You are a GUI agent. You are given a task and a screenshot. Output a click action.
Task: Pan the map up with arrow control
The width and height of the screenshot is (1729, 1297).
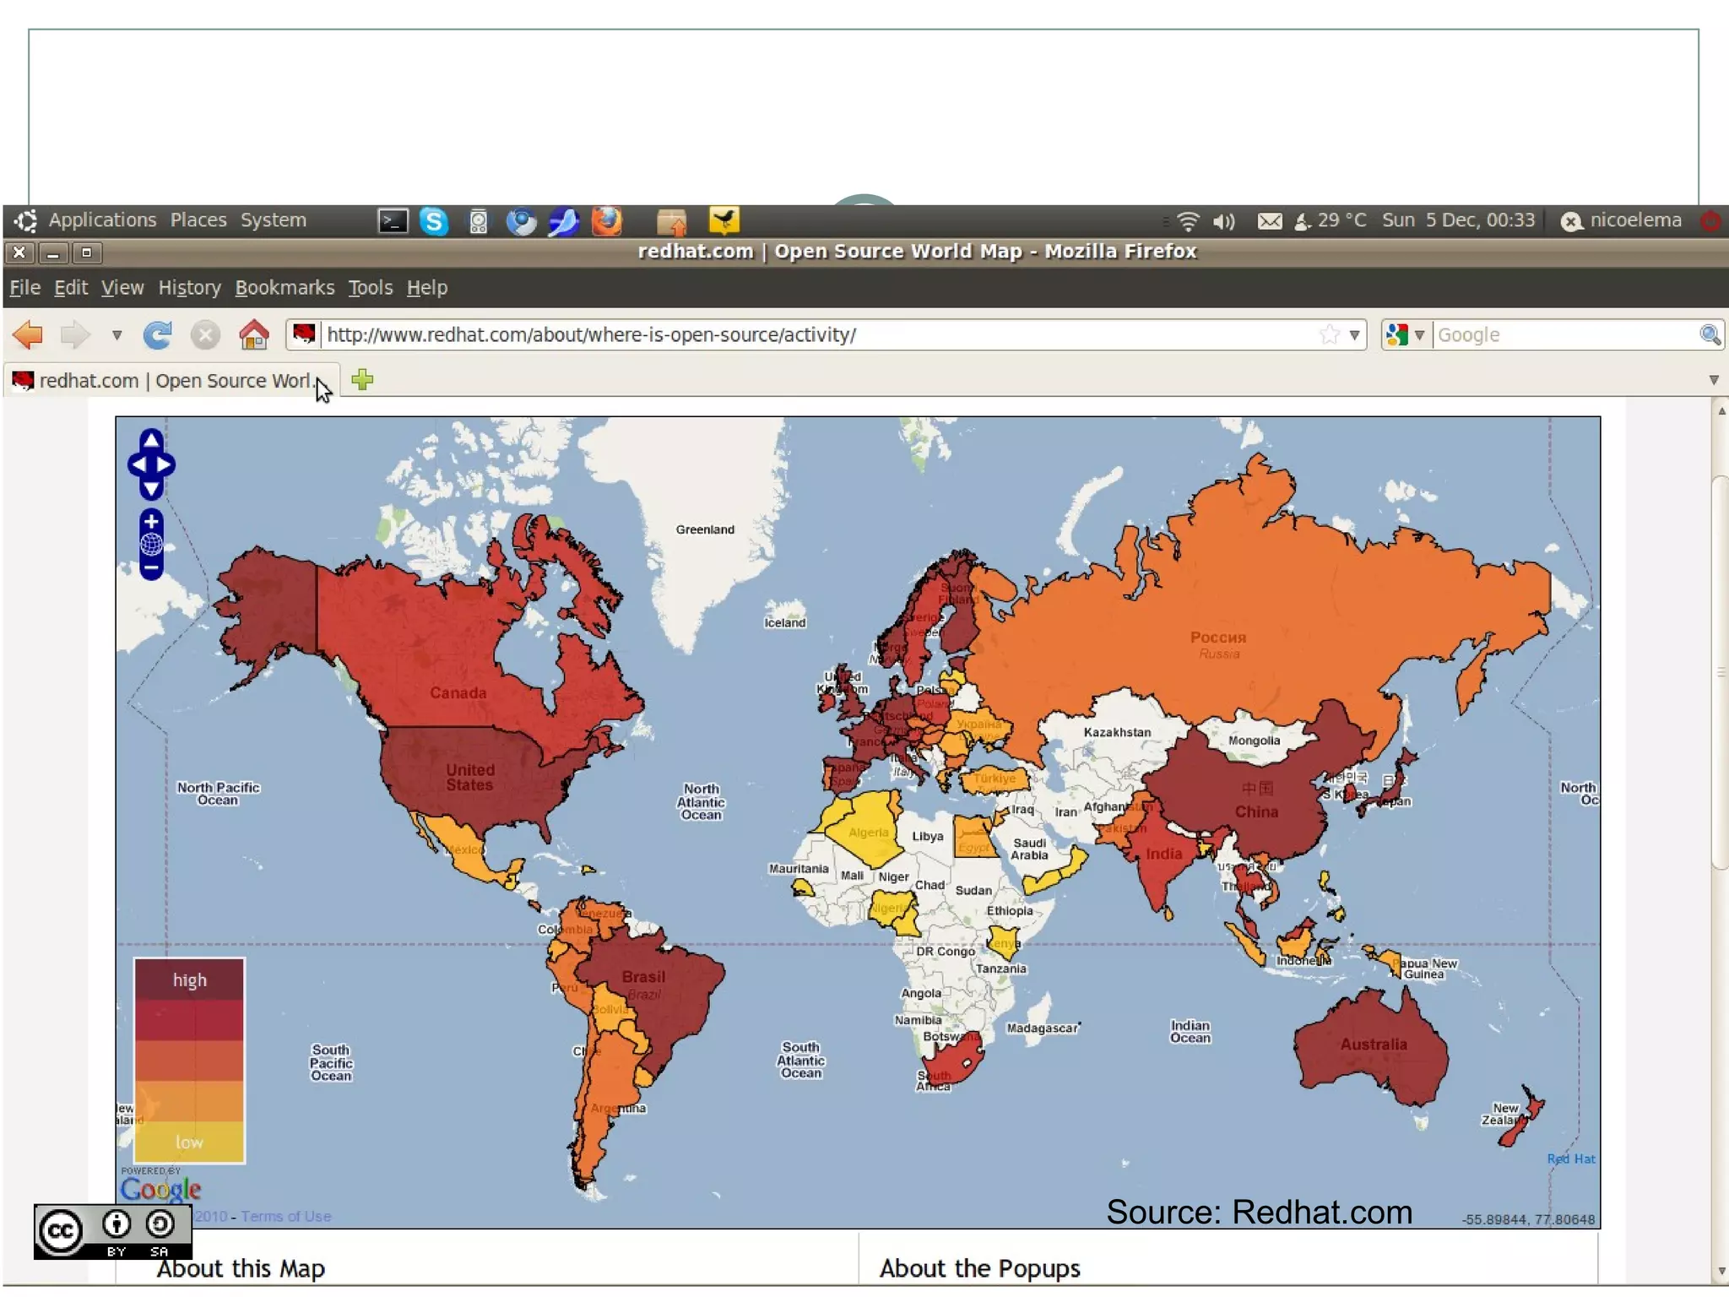pos(151,439)
